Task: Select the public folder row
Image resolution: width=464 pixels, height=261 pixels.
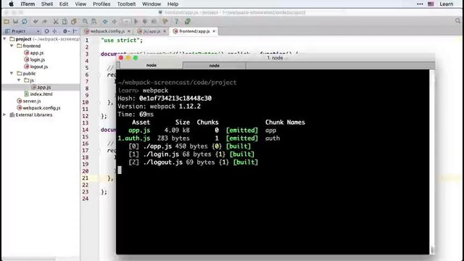Action: coord(26,73)
